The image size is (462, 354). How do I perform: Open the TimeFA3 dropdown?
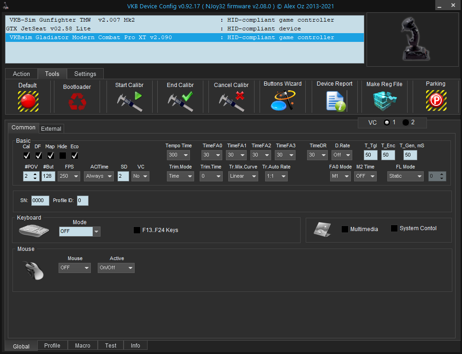coord(285,155)
